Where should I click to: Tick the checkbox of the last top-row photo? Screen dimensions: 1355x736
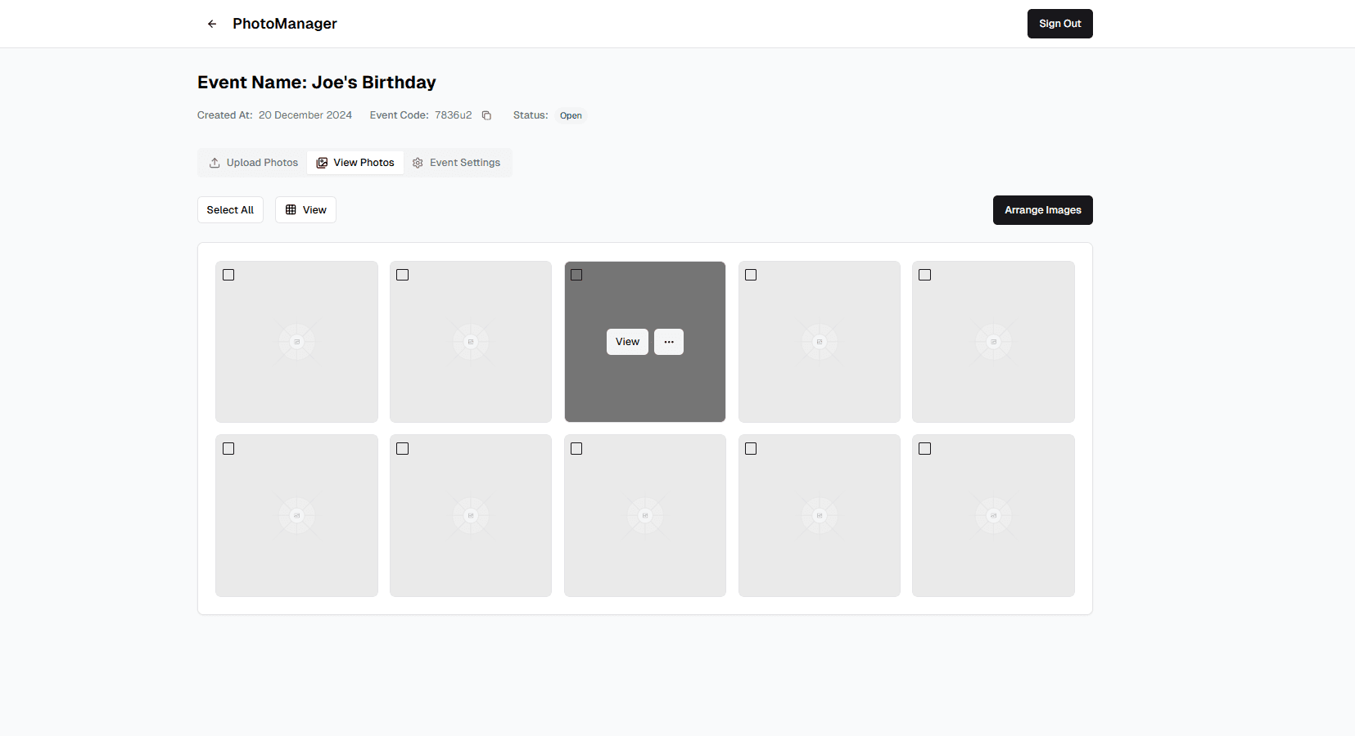click(x=925, y=275)
